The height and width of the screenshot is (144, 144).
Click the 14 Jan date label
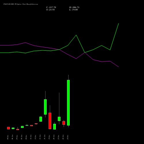[x=40, y=137]
